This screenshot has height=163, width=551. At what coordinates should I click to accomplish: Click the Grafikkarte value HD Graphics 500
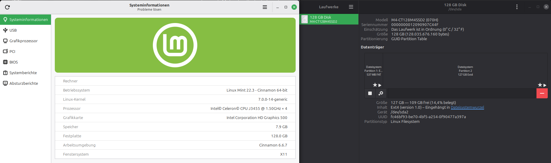coord(257,118)
